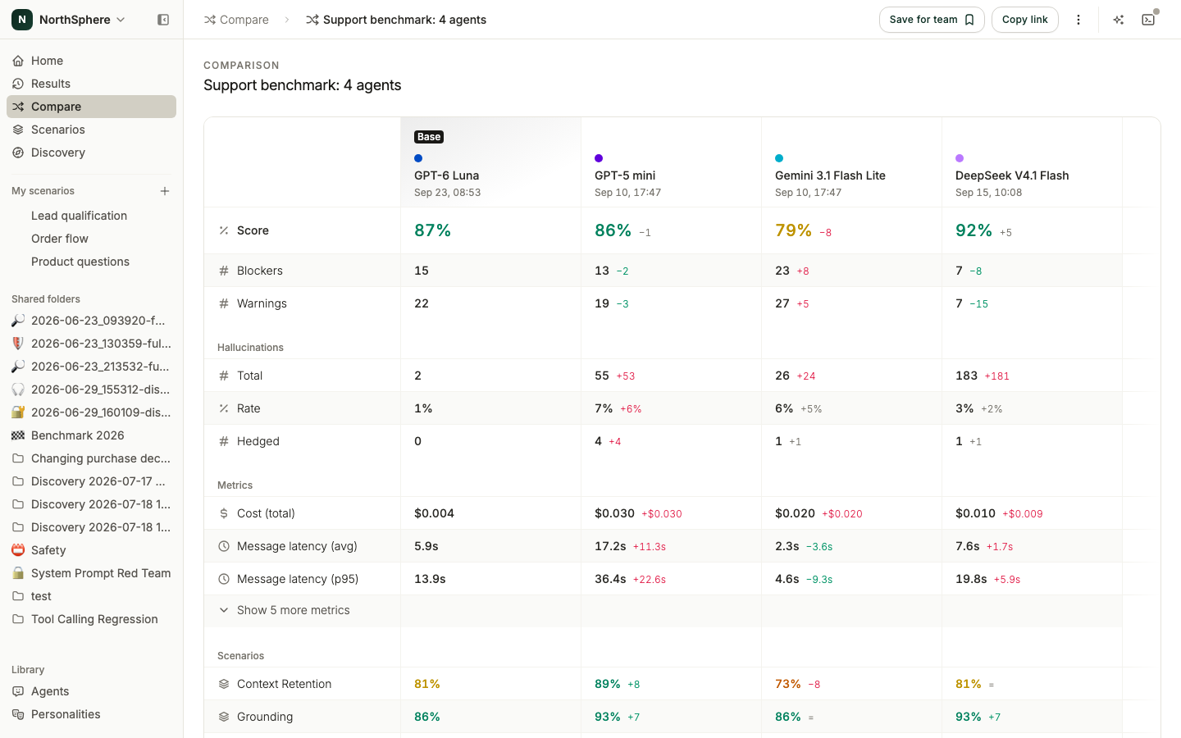Go to Compare in the sidebar
The image size is (1181, 738).
pos(91,107)
